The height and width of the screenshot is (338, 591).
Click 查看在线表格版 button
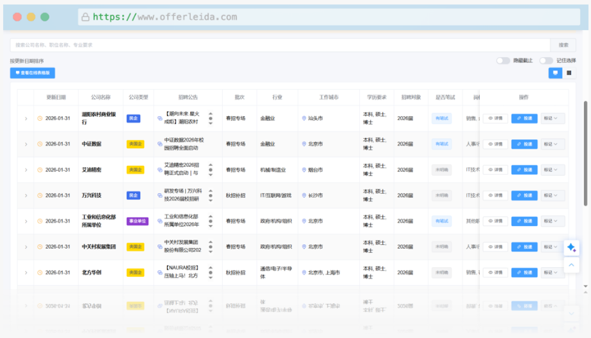click(x=32, y=73)
